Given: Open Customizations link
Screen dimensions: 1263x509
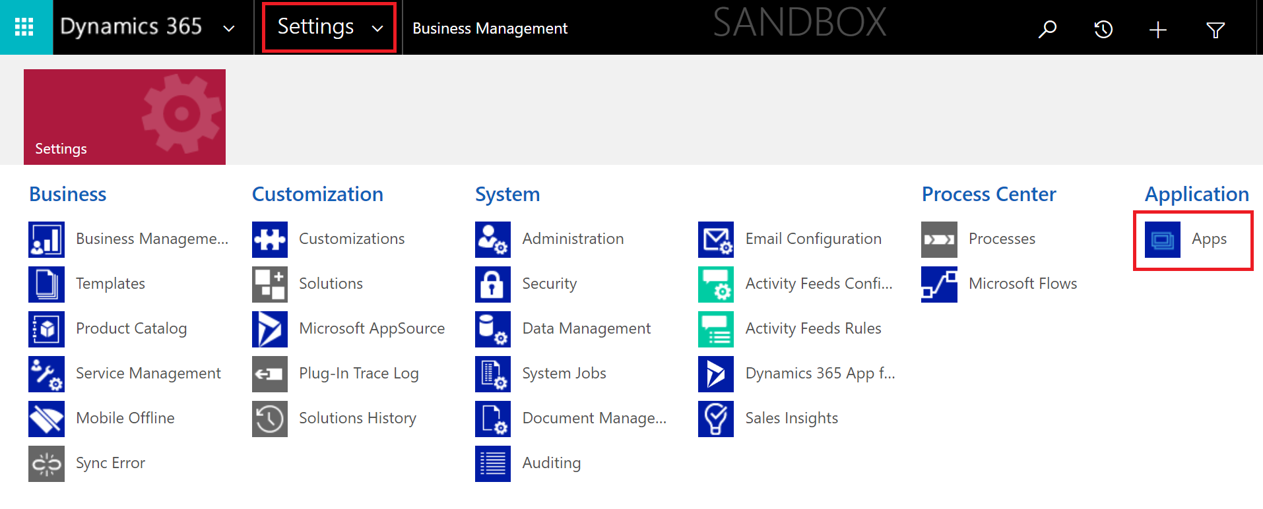Looking at the screenshot, I should point(352,239).
